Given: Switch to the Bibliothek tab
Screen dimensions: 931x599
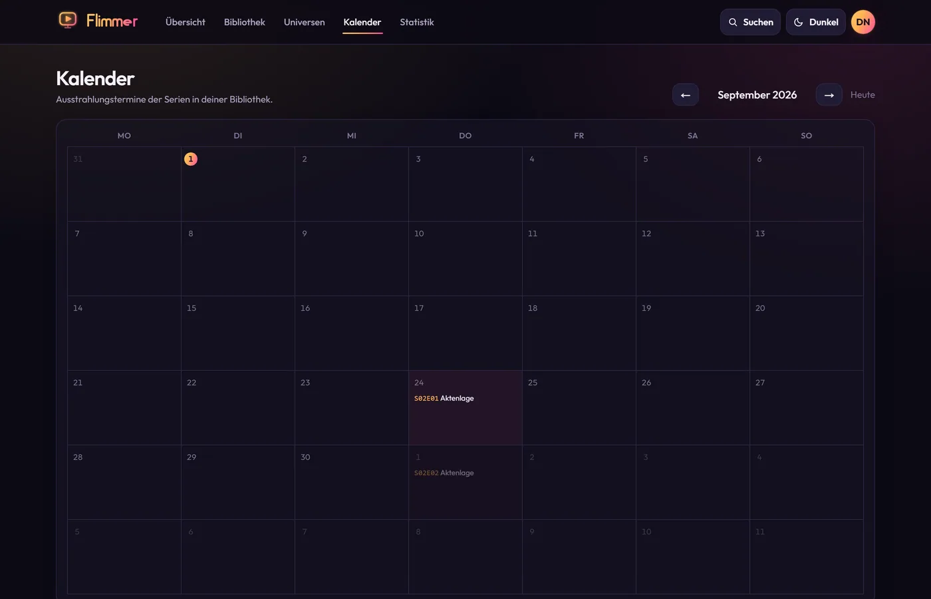Looking at the screenshot, I should 244,22.
